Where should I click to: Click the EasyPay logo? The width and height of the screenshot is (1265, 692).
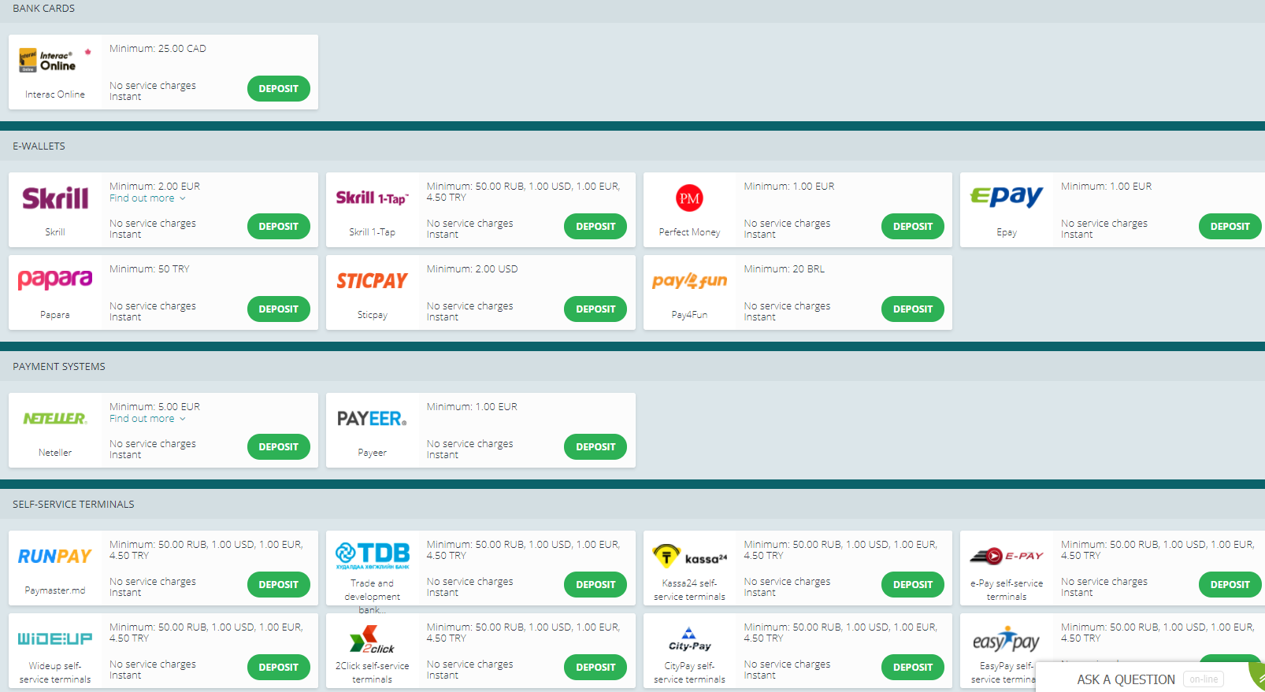(x=1007, y=640)
